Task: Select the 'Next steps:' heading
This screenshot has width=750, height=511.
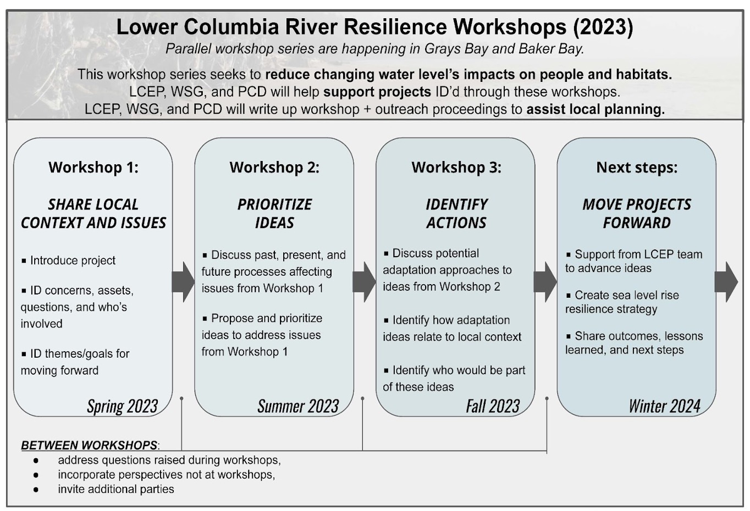Action: [637, 168]
